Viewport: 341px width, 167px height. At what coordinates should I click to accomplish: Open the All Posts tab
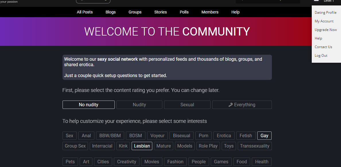click(85, 12)
